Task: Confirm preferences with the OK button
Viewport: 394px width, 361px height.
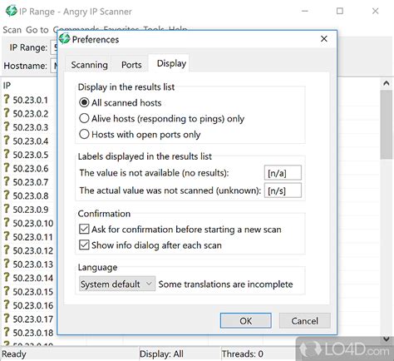Action: (x=246, y=321)
